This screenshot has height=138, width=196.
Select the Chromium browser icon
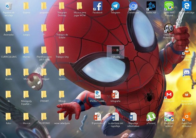[x=133, y=6]
